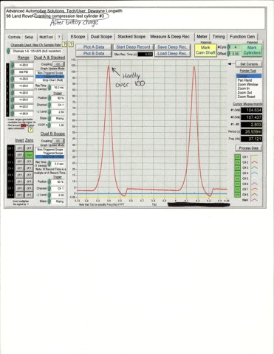The width and height of the screenshot is (274, 354).
Task: Open the Meter tab
Action: click(x=202, y=37)
